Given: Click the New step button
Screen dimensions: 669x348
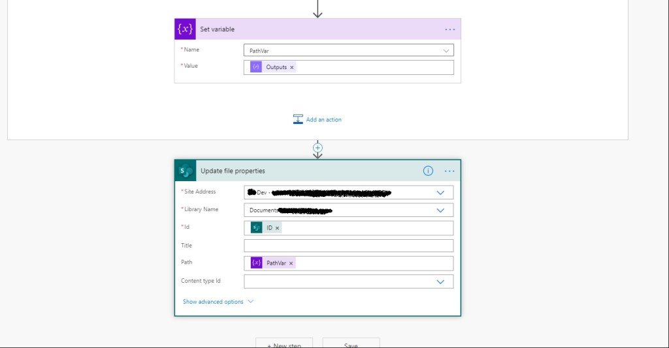Looking at the screenshot, I should 284,343.
